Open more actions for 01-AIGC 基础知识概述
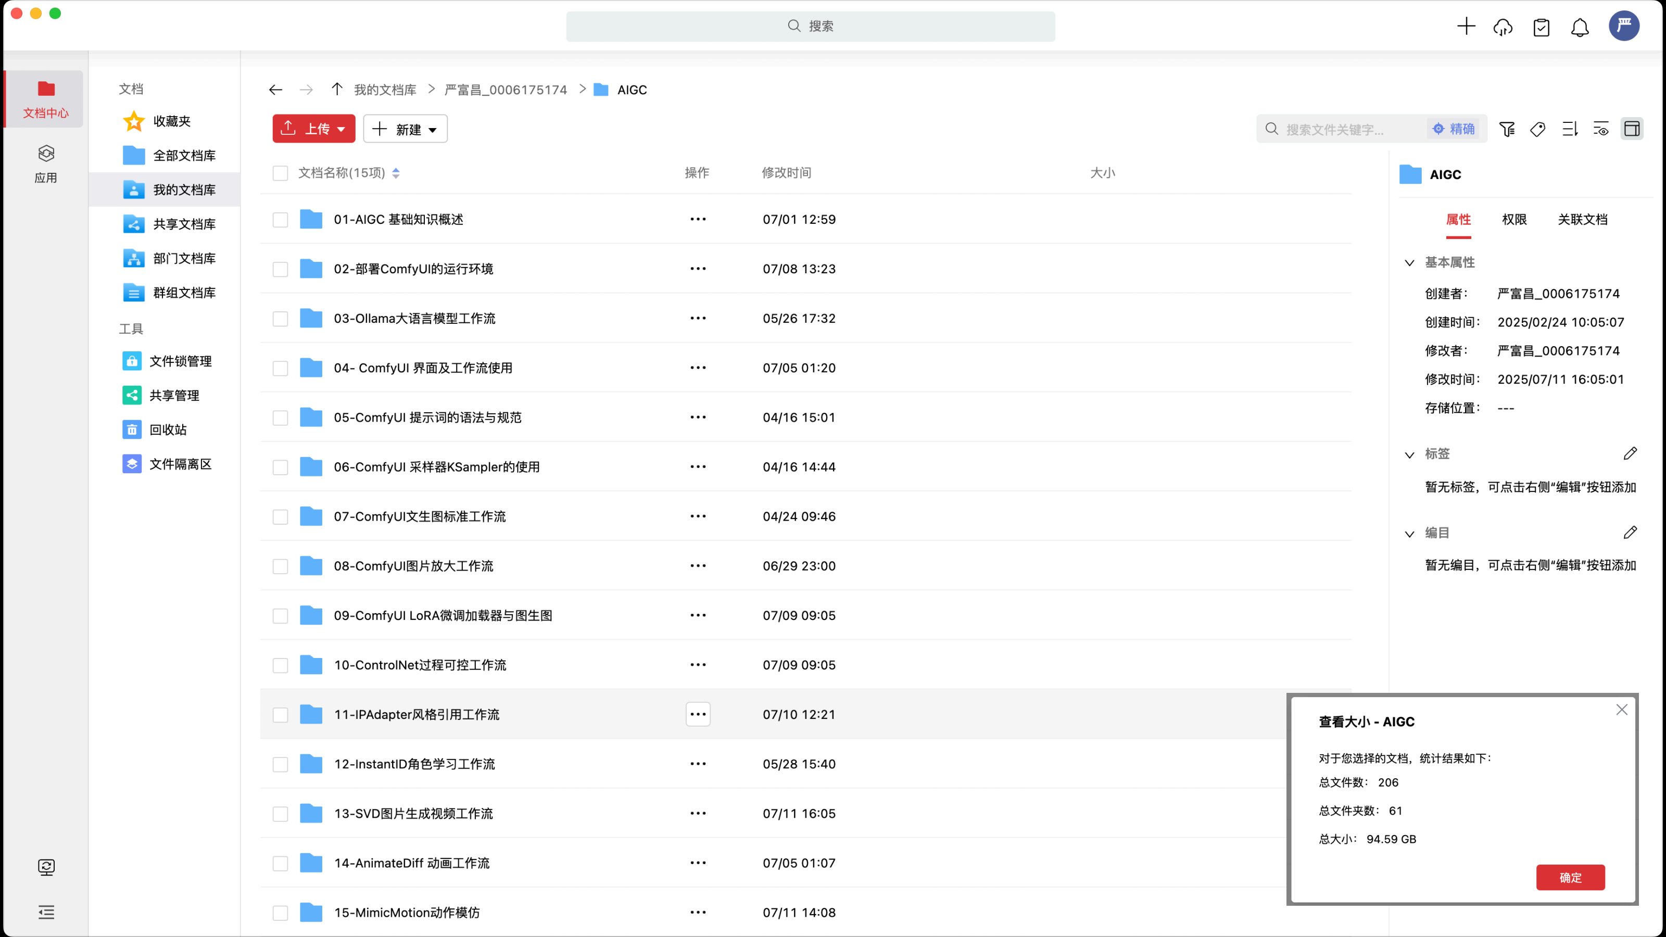Screen dimensions: 1666x937 point(698,219)
